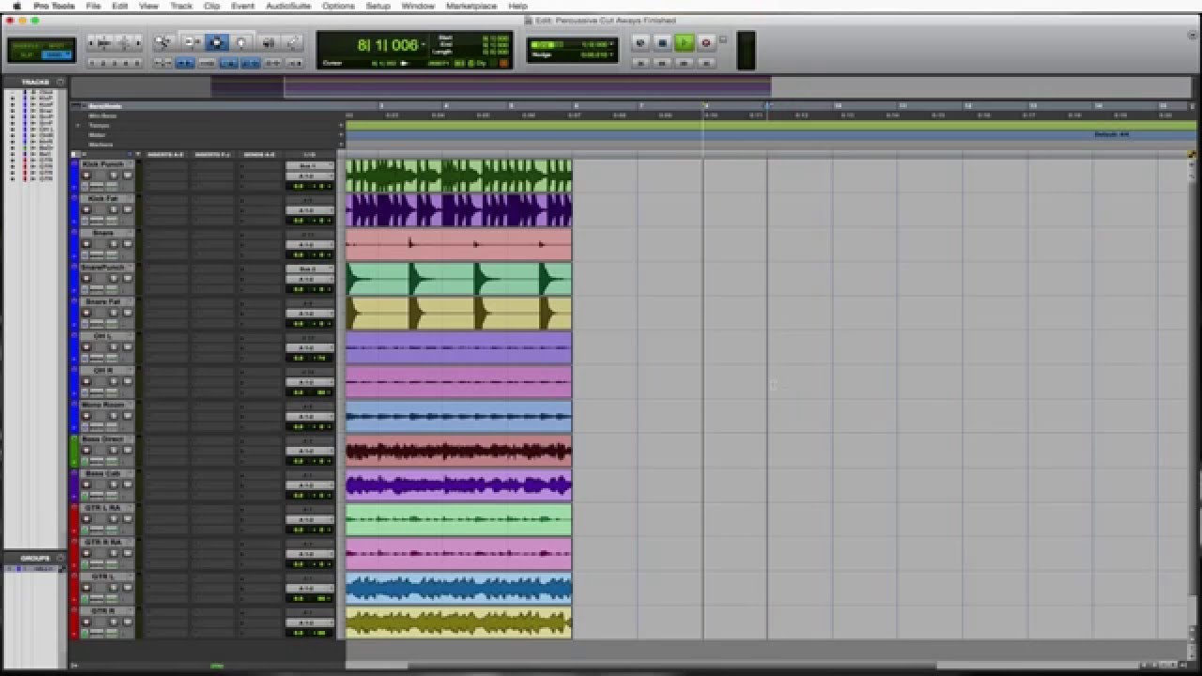Screen dimensions: 1202x676
Task: Select the GTR R RA track name
Action: pos(103,543)
